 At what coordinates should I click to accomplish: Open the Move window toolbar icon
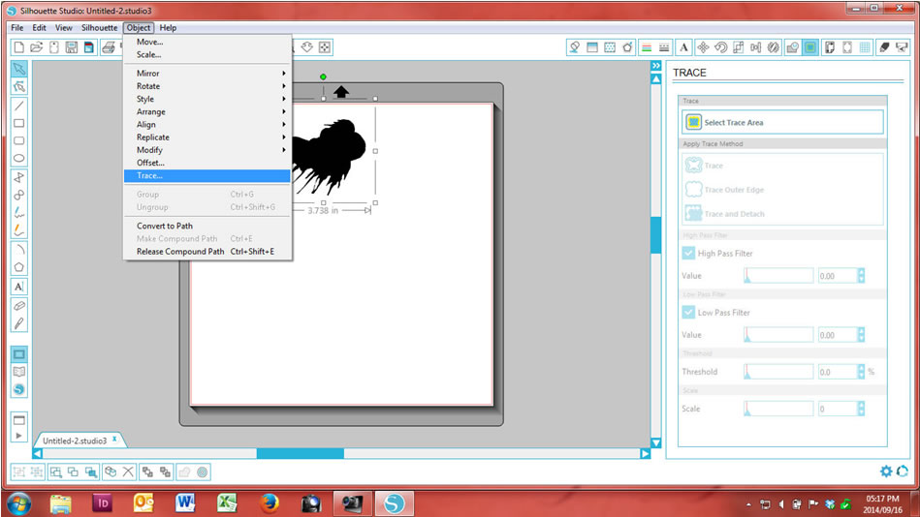pyautogui.click(x=703, y=47)
